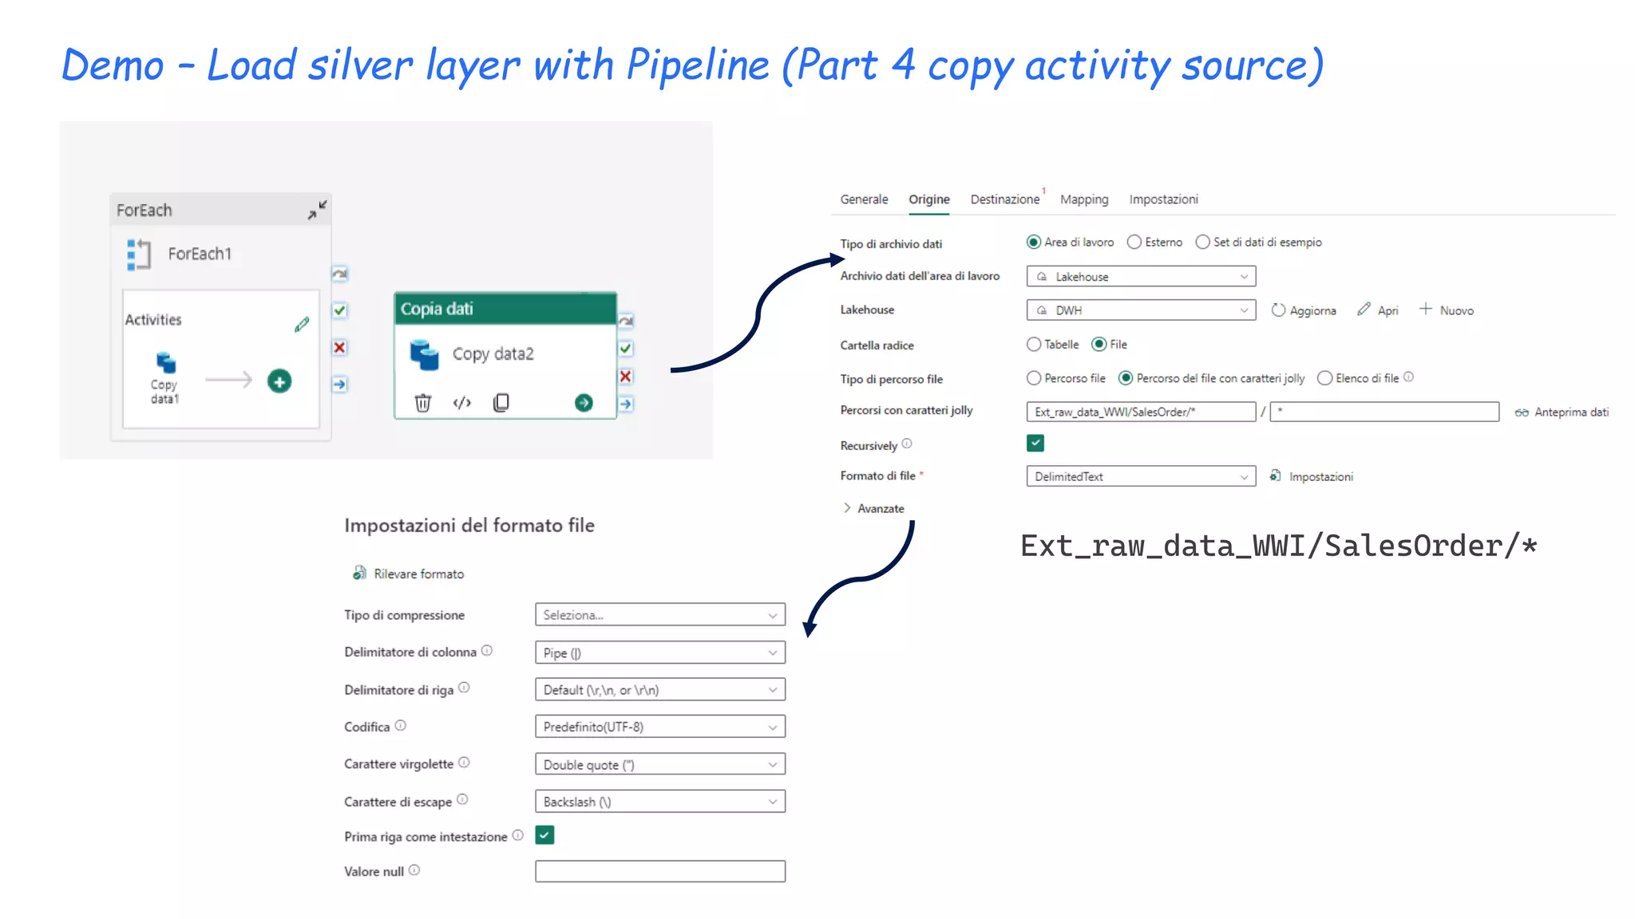Switch to the Generale tab

coord(864,199)
